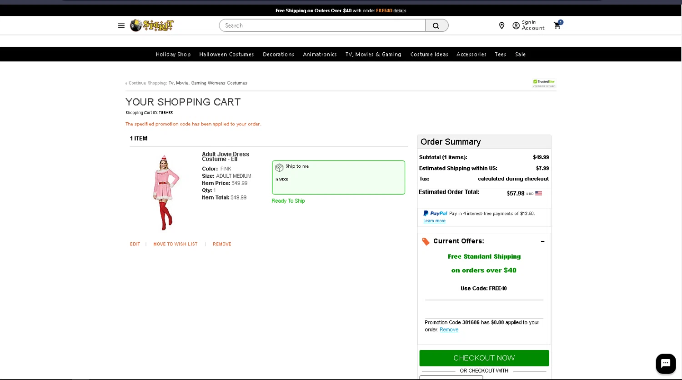682x380 pixels.
Task: Collapse the Current Offers section
Action: [542, 241]
